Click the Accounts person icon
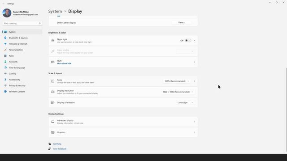Viewport: 287px width, 161px height. click(x=5, y=62)
